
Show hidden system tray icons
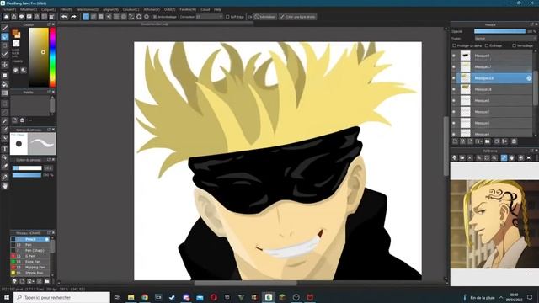tap(501, 297)
